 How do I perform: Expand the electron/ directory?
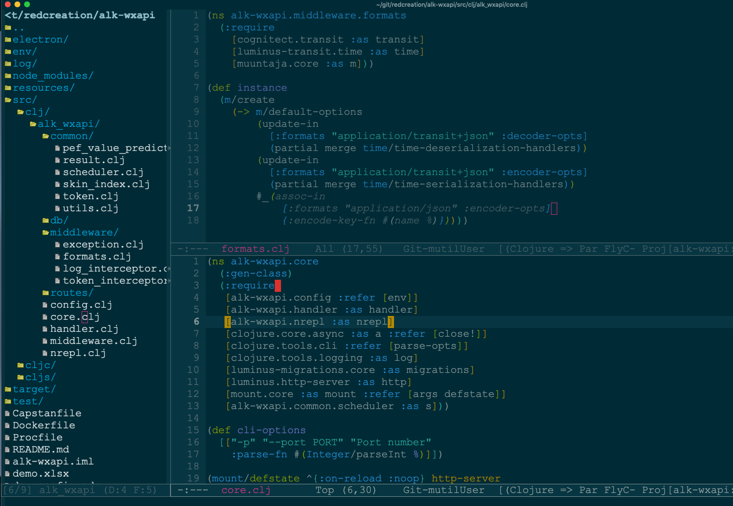click(x=41, y=40)
